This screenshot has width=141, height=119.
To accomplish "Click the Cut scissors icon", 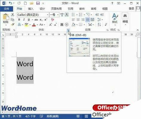I will coord(13,15).
